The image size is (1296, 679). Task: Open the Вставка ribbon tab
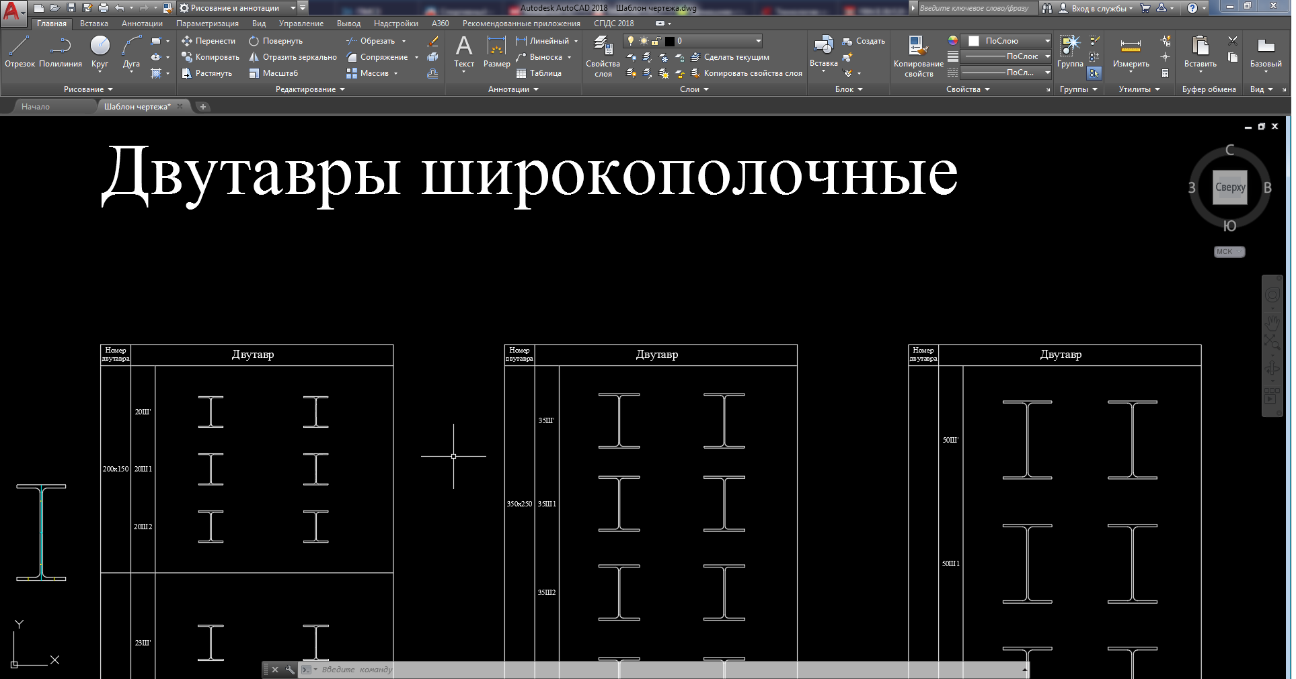tap(94, 24)
